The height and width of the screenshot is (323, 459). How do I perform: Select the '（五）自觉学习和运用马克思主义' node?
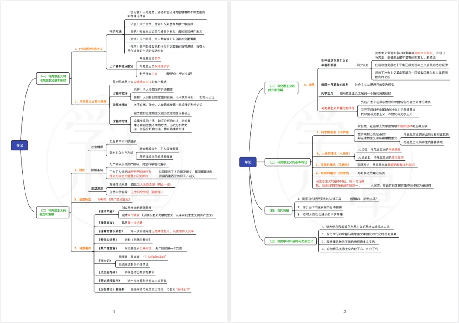point(291,241)
